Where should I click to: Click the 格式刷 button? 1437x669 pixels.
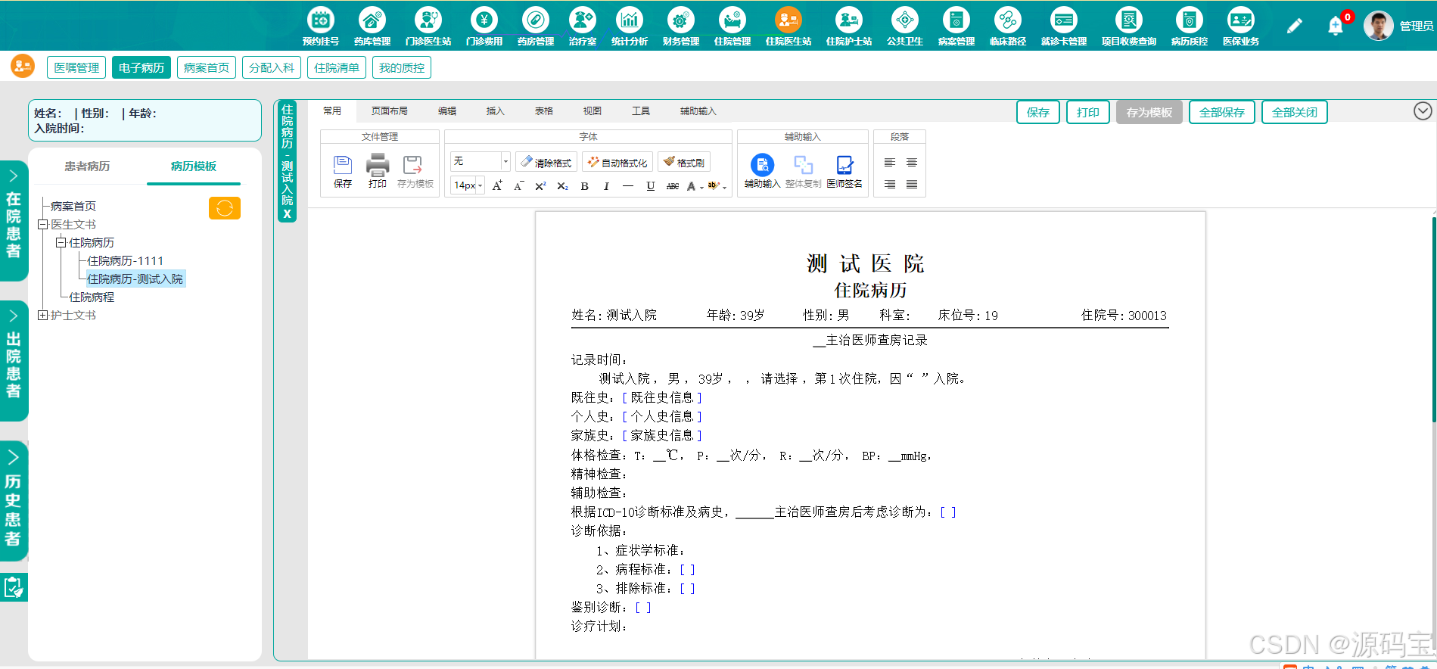click(x=684, y=163)
